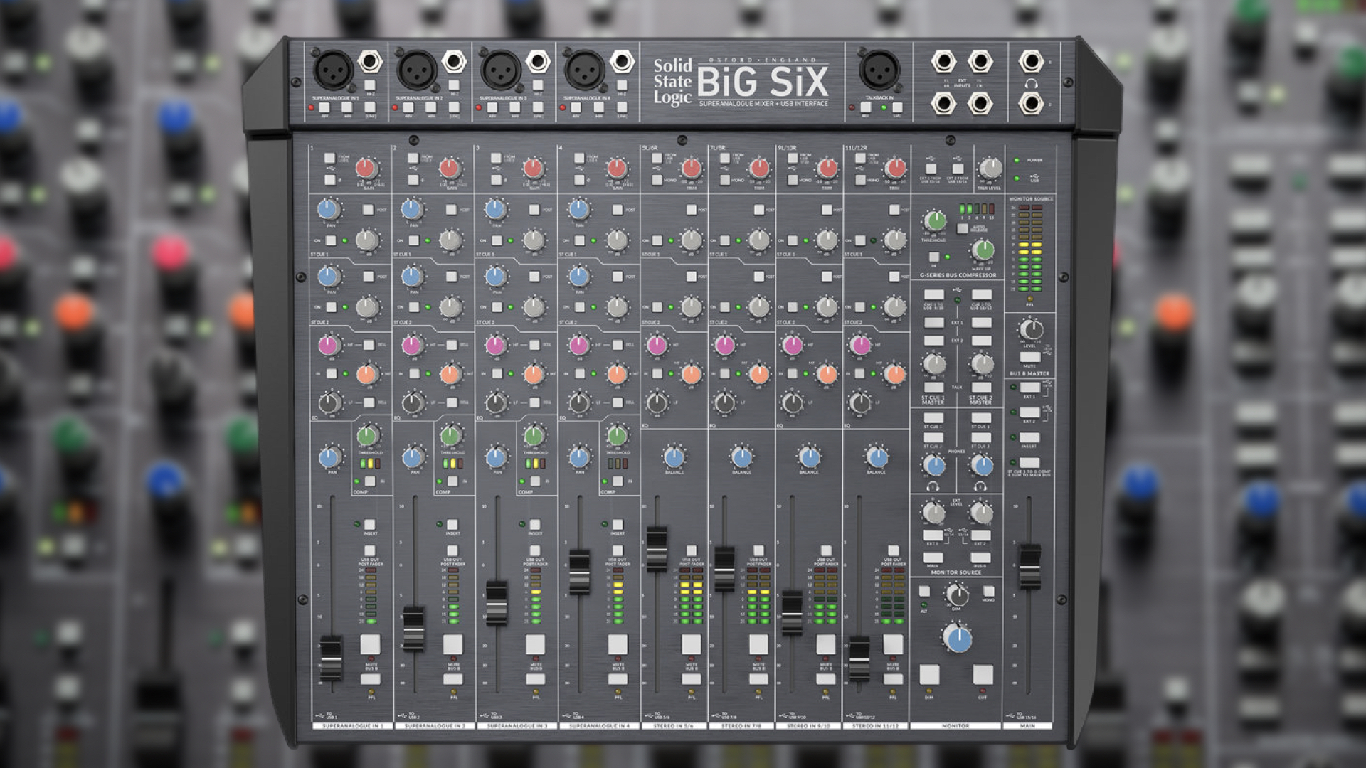The image size is (1366, 768).
Task: Engage BELL mode on channel 4 HF EQ
Action: [618, 344]
